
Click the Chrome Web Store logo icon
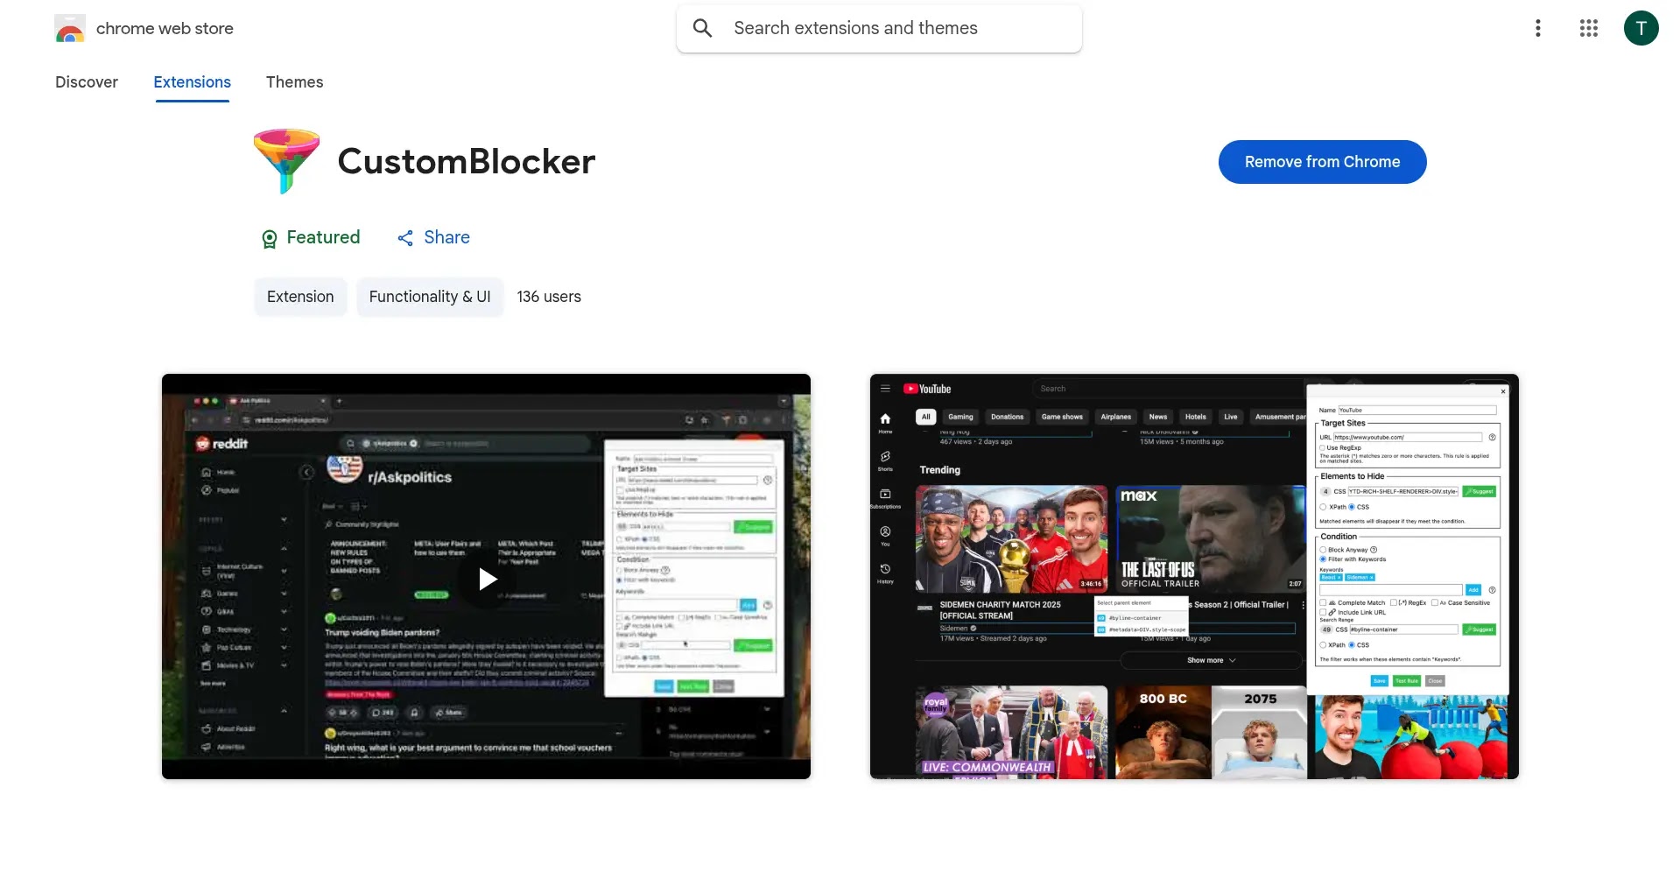coord(70,28)
